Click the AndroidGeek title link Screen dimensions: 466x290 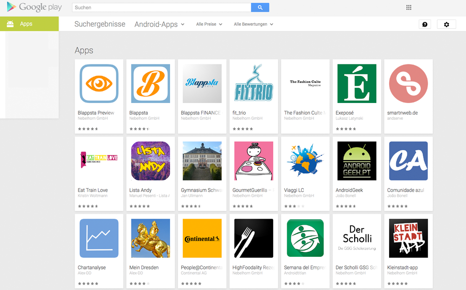point(349,190)
